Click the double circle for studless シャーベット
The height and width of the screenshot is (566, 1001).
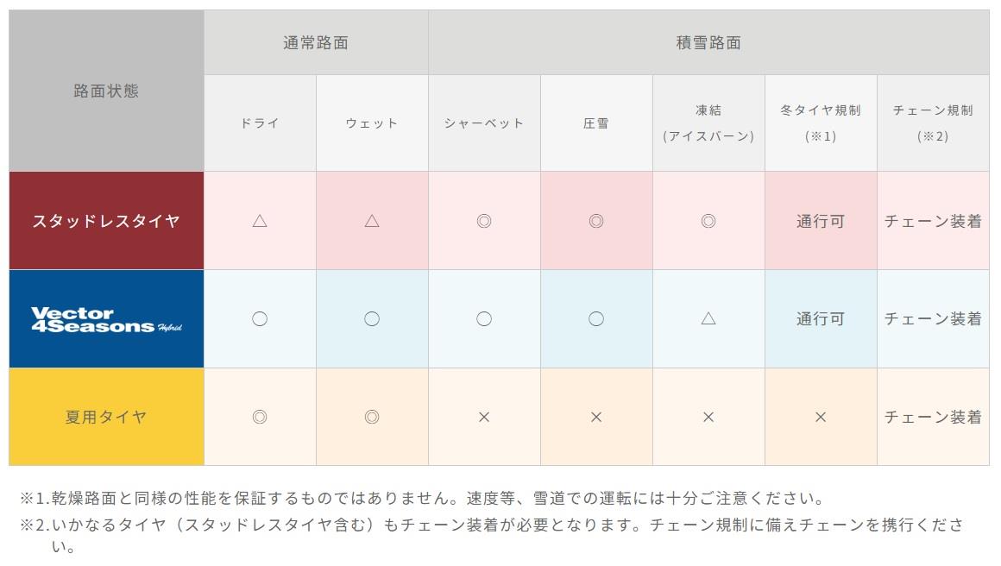tap(484, 221)
